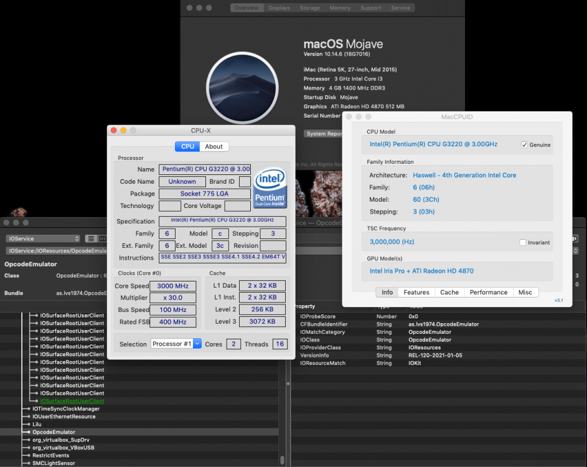Click the Threads count field showing 16
Screen dimensions: 587x467
279,344
